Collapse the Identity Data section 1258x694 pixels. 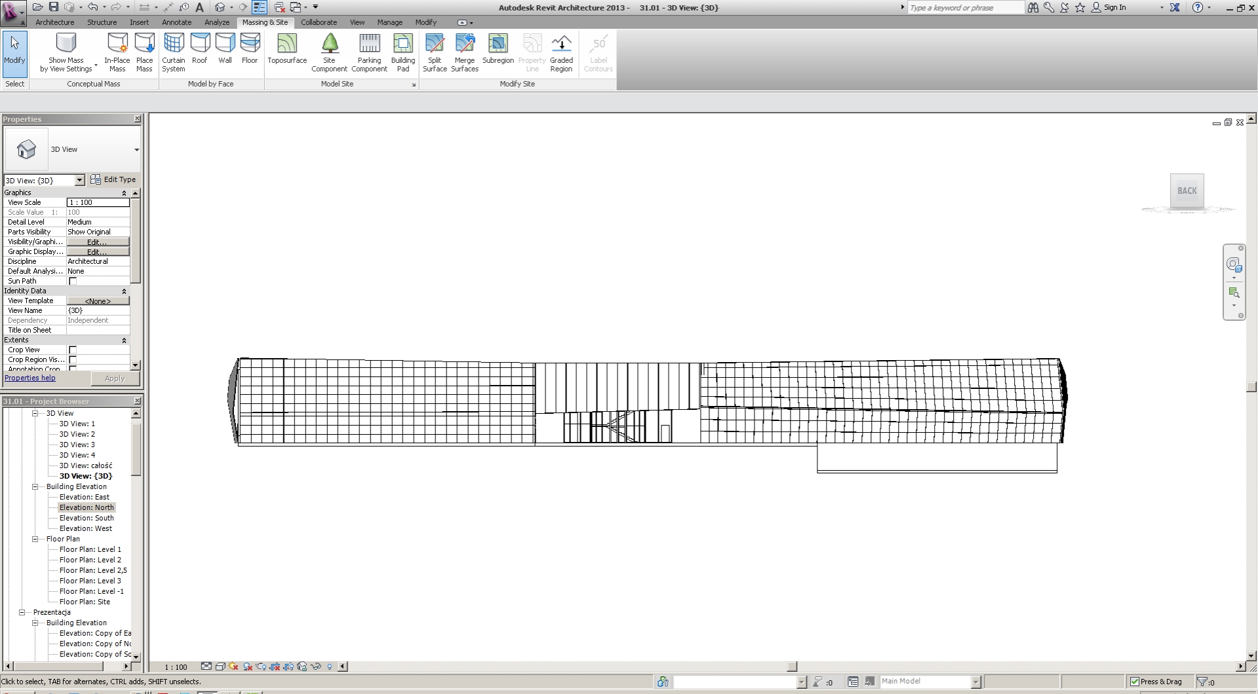point(124,291)
